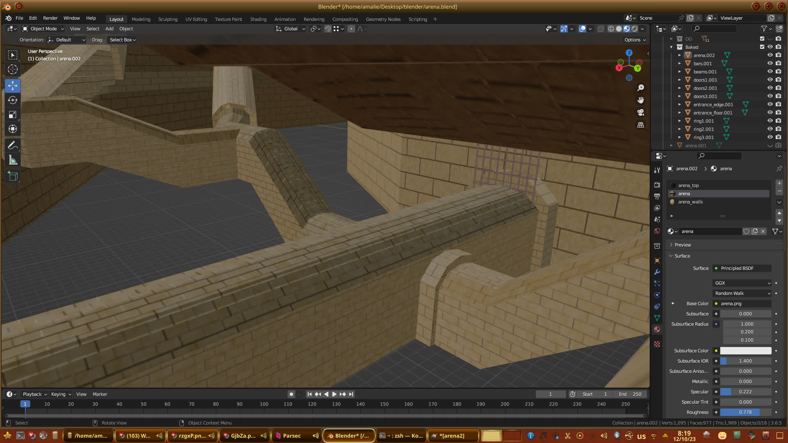Hide bars.001 with its eye icon
This screenshot has height=443, width=788.
click(x=770, y=64)
